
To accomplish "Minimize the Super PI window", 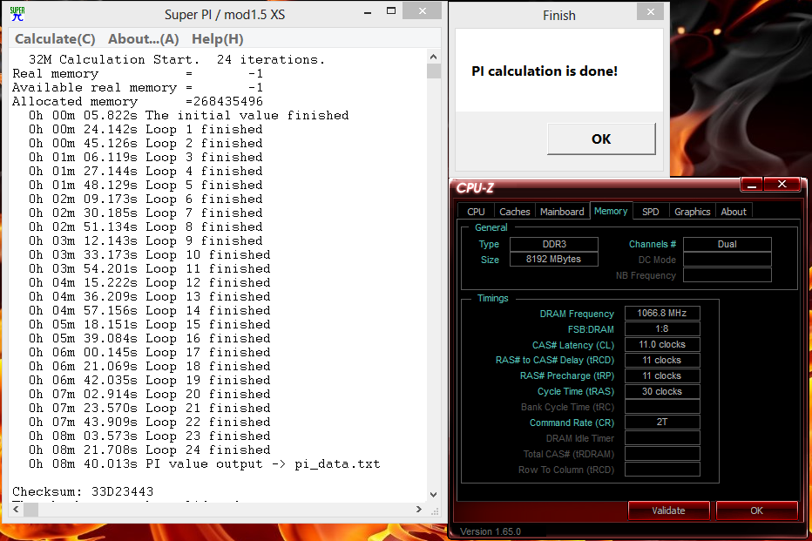I will (368, 12).
